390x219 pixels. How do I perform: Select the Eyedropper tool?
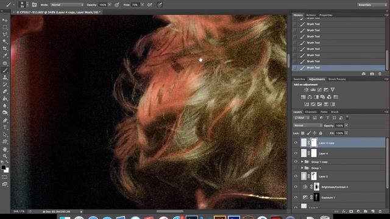[5, 56]
